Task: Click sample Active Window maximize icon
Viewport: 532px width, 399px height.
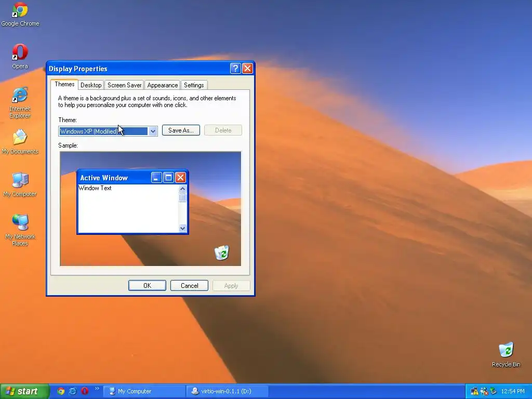Action: pos(169,178)
